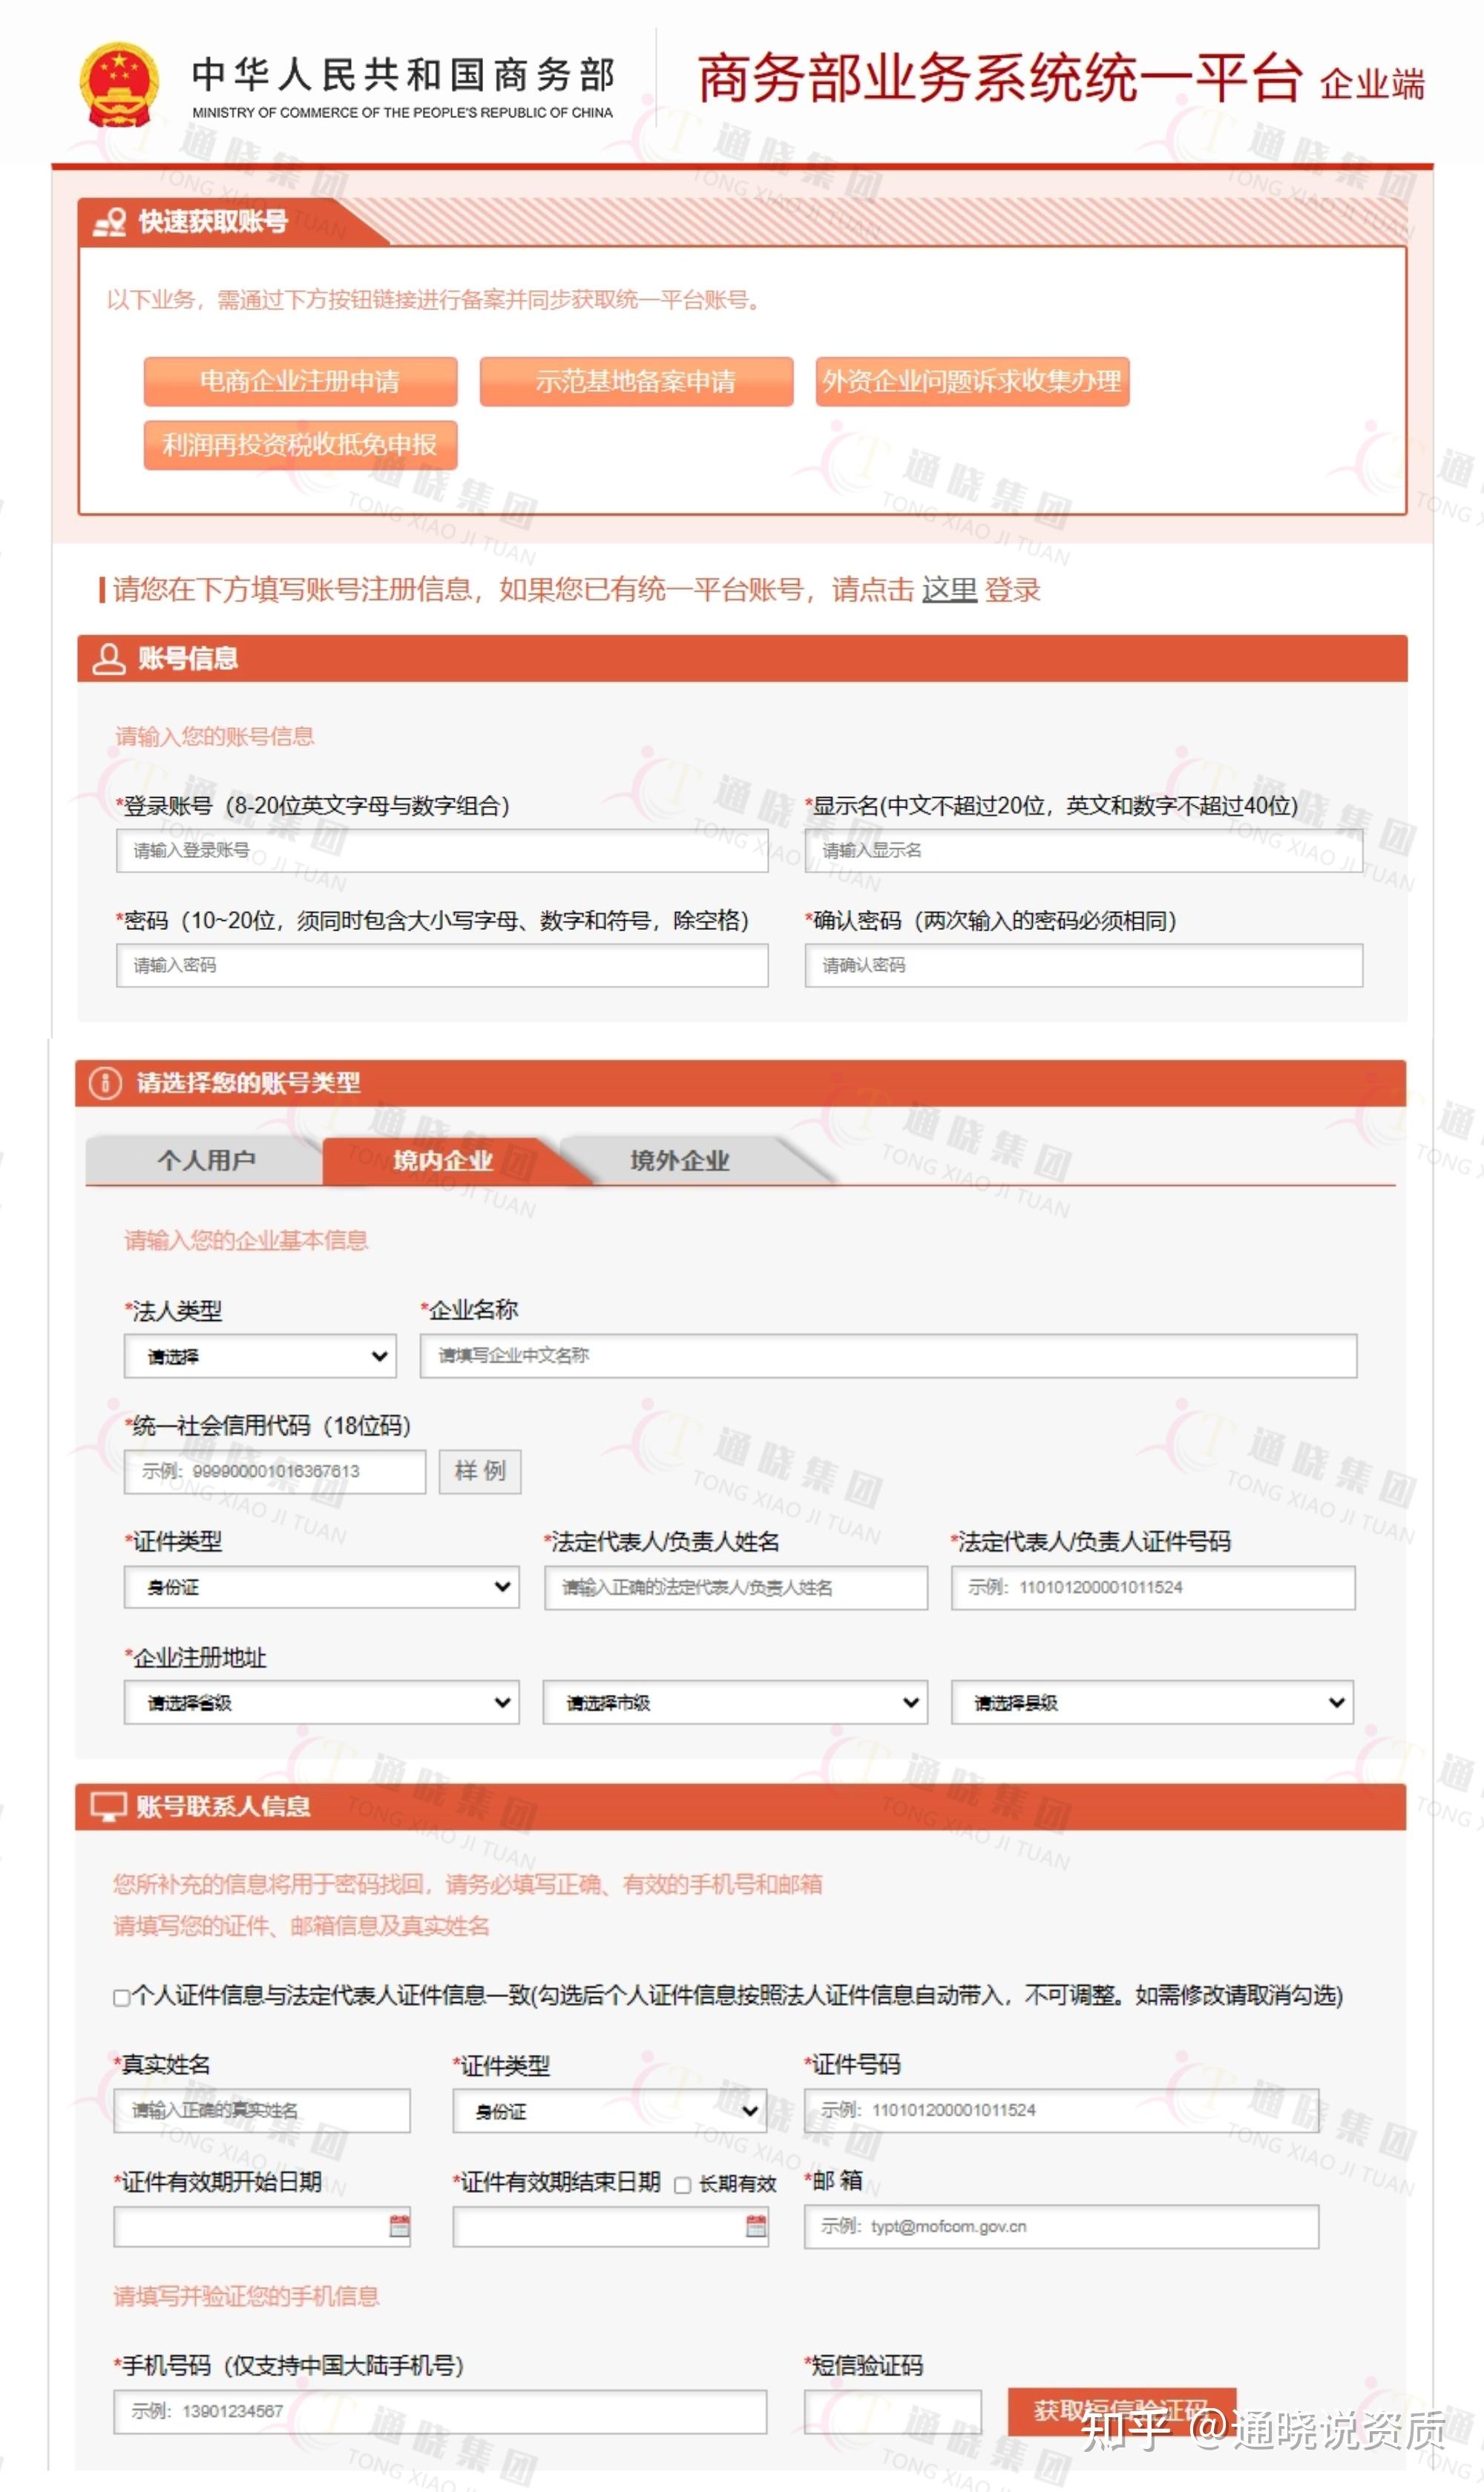
Task: Click the 这里 login link
Action: [x=949, y=590]
